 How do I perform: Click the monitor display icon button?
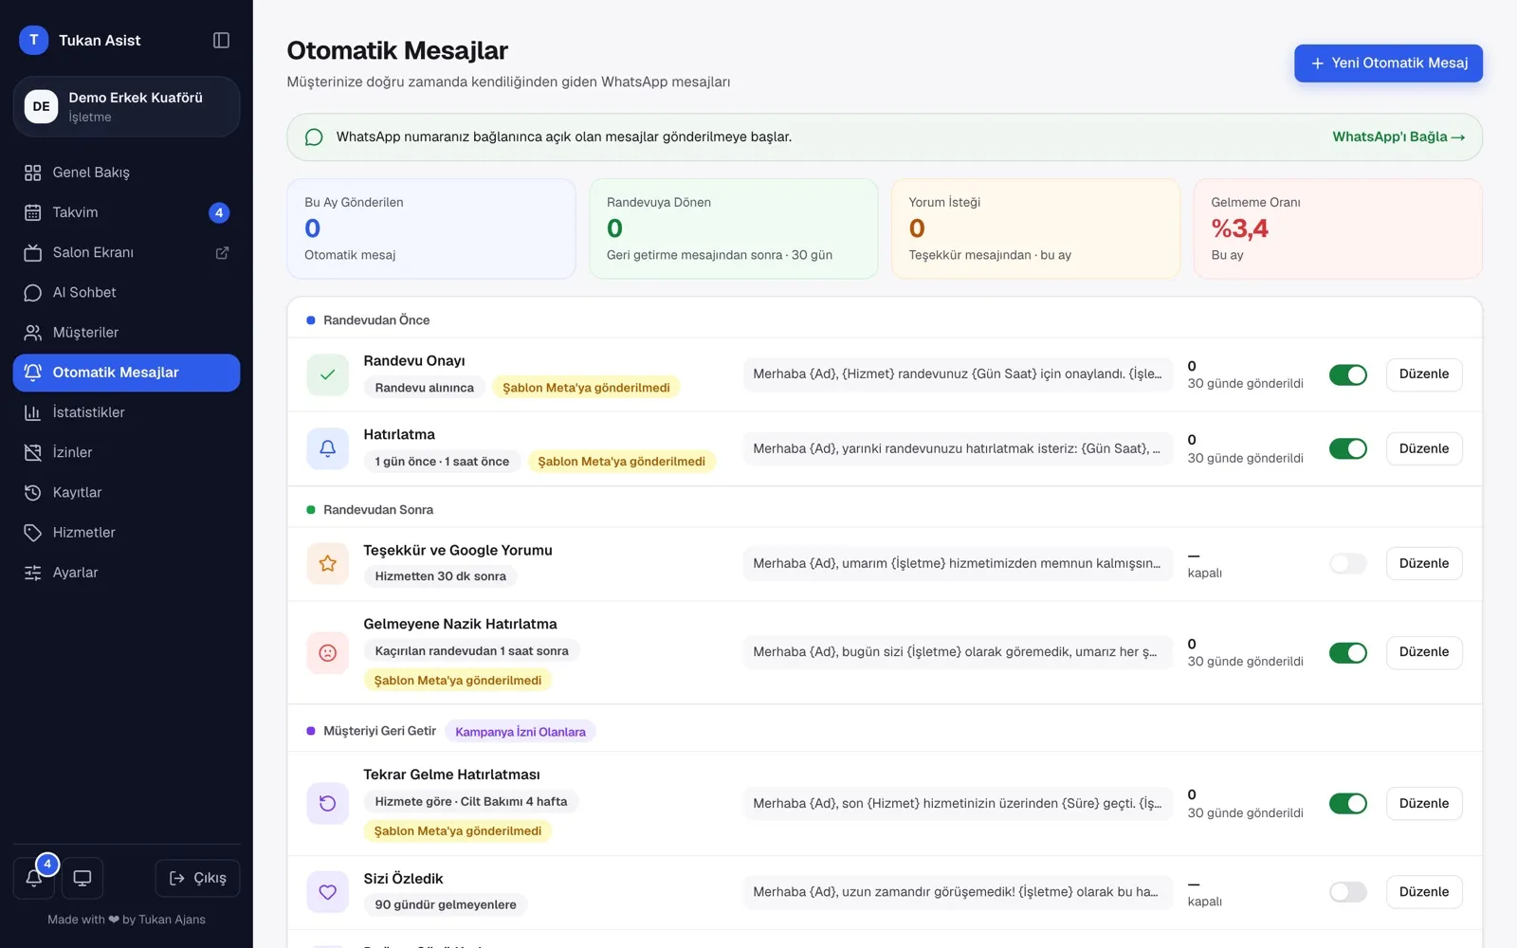[82, 878]
